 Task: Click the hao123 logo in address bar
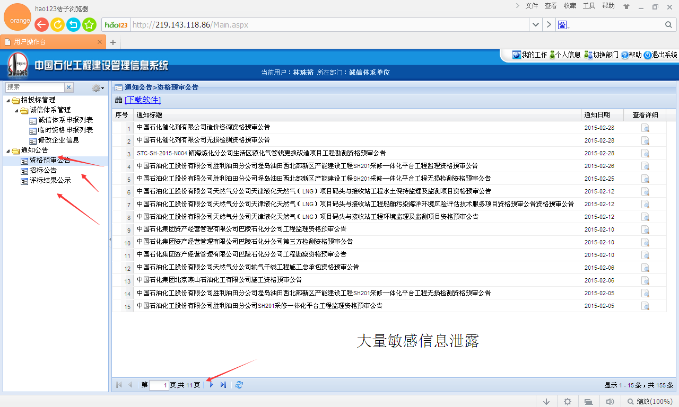point(116,25)
